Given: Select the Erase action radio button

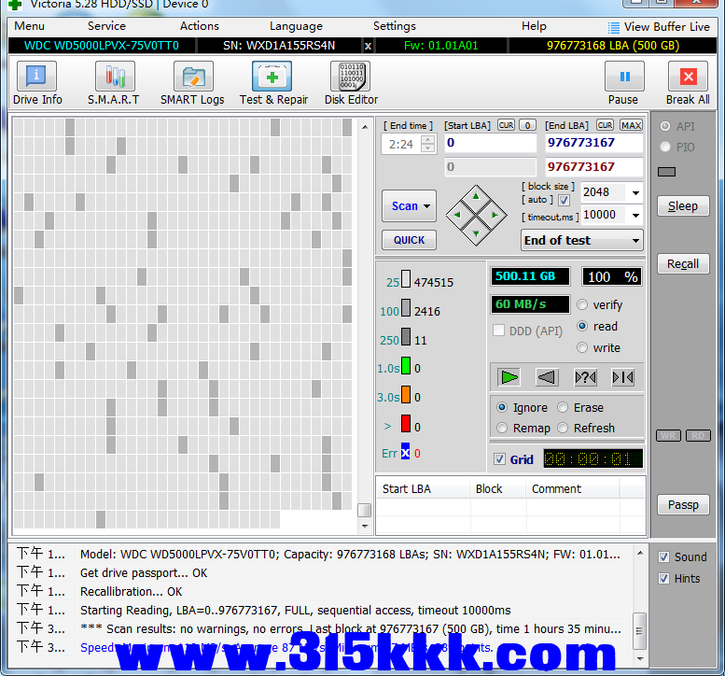Looking at the screenshot, I should point(563,407).
